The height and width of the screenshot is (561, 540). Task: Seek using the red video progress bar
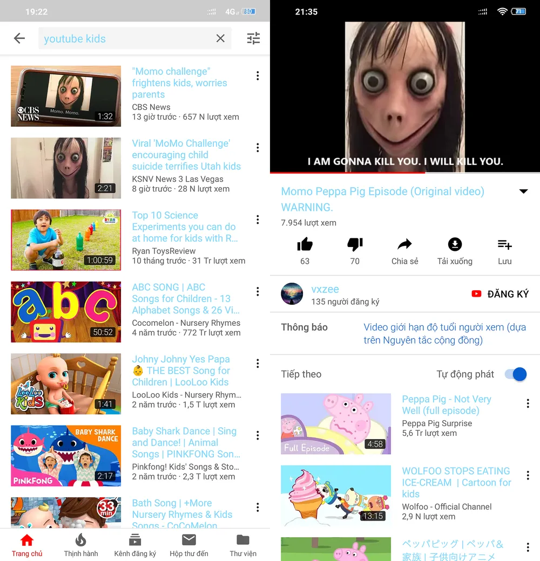[x=405, y=173]
